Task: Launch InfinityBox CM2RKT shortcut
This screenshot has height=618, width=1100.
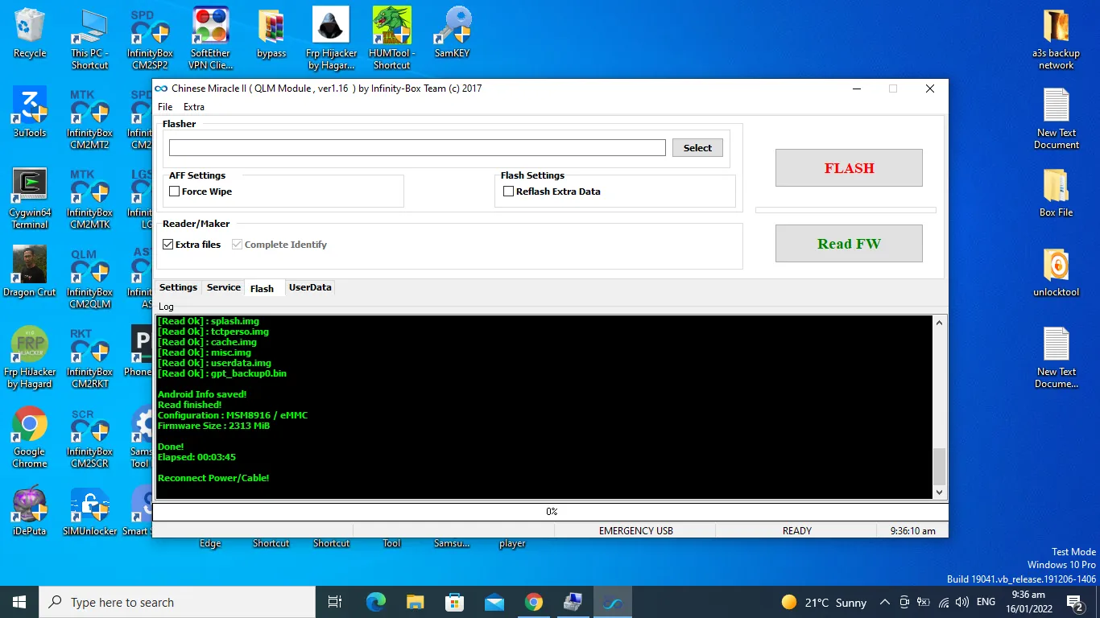Action: [89, 358]
